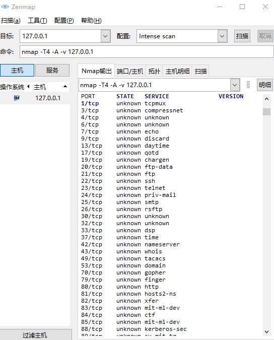274x340 pixels.
Task: Click the 17/tcp qotd row
Action: click(x=120, y=153)
